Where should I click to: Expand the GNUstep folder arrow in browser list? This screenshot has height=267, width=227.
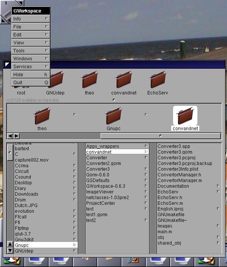[x=75, y=250]
